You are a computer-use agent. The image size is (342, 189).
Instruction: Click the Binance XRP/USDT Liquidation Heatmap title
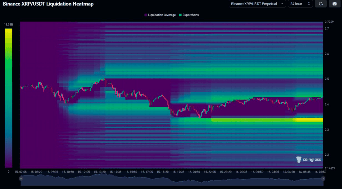tap(48, 4)
